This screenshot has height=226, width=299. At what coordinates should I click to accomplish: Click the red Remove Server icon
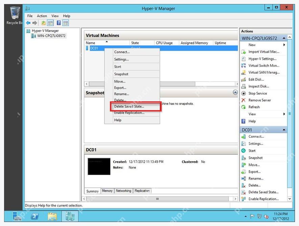[244, 100]
